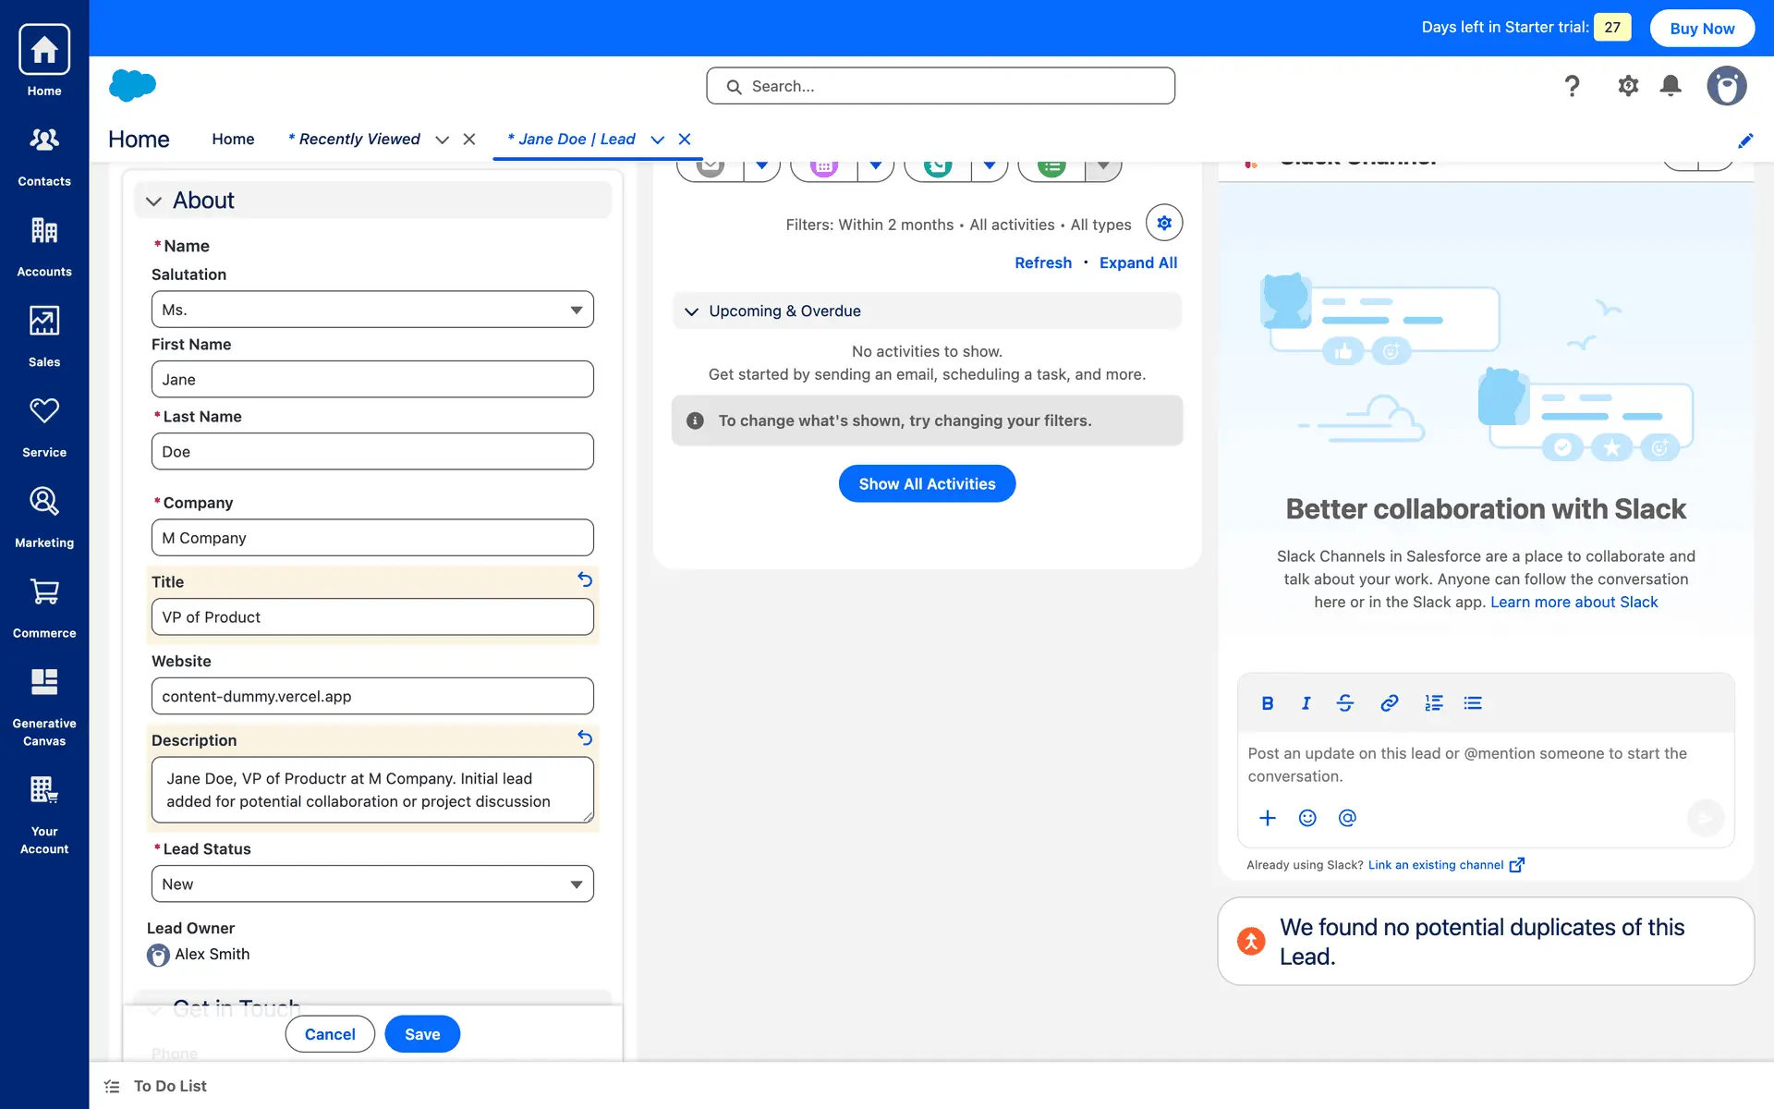Collapse the Upcoming & Overdue section
This screenshot has height=1109, width=1774.
point(691,311)
